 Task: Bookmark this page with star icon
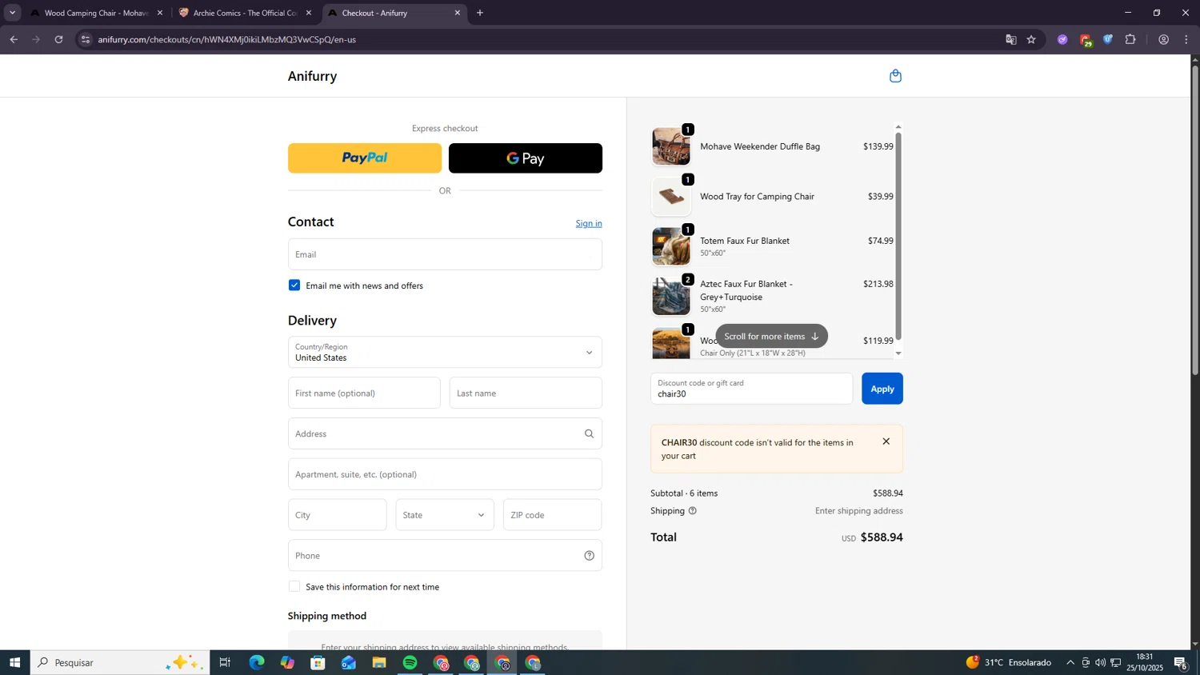[1031, 39]
